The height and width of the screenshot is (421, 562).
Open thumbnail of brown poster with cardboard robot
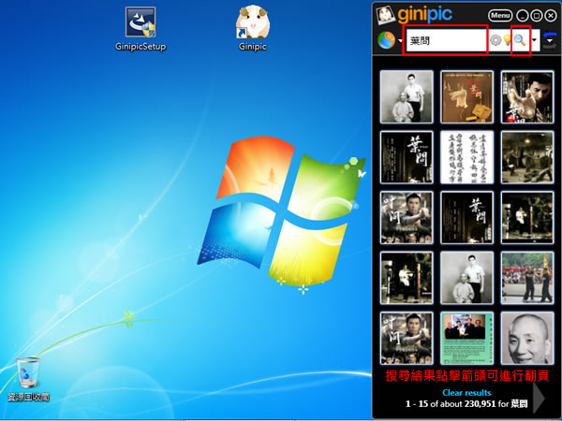466,96
